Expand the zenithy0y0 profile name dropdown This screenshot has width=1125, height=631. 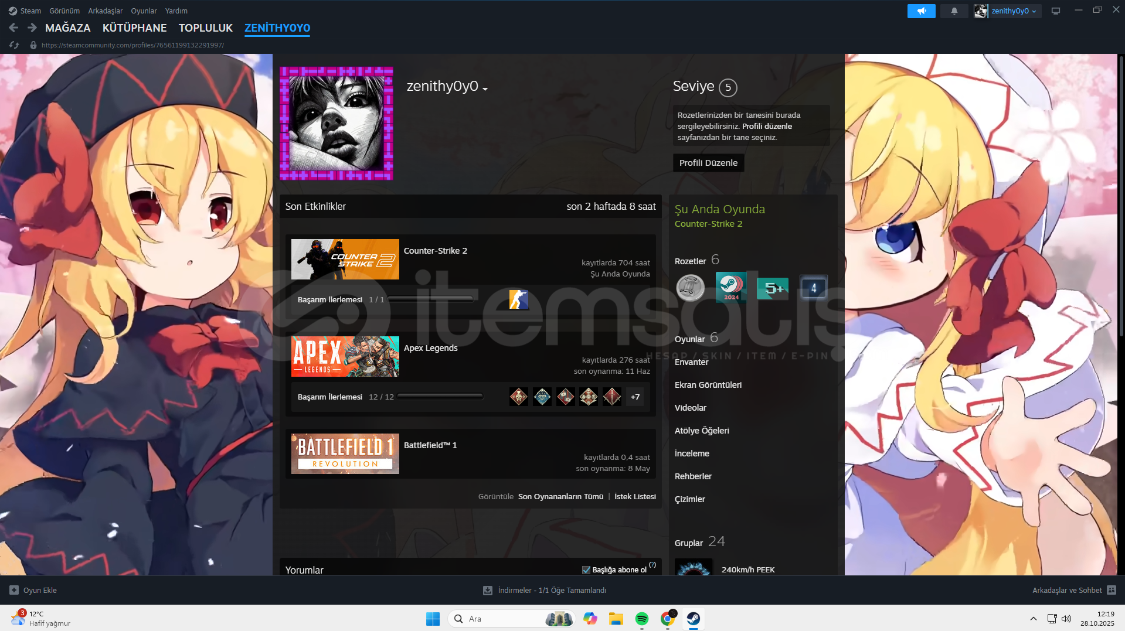[x=485, y=89]
